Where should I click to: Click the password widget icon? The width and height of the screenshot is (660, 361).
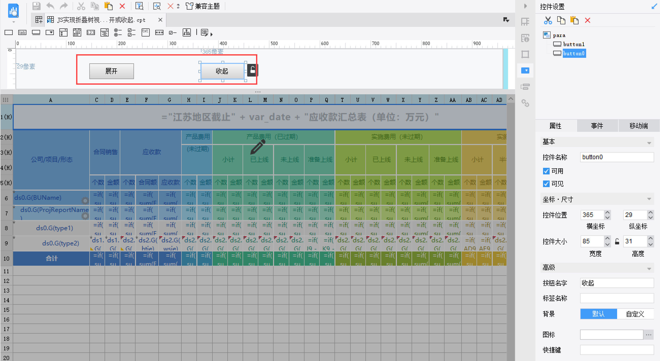point(159,32)
